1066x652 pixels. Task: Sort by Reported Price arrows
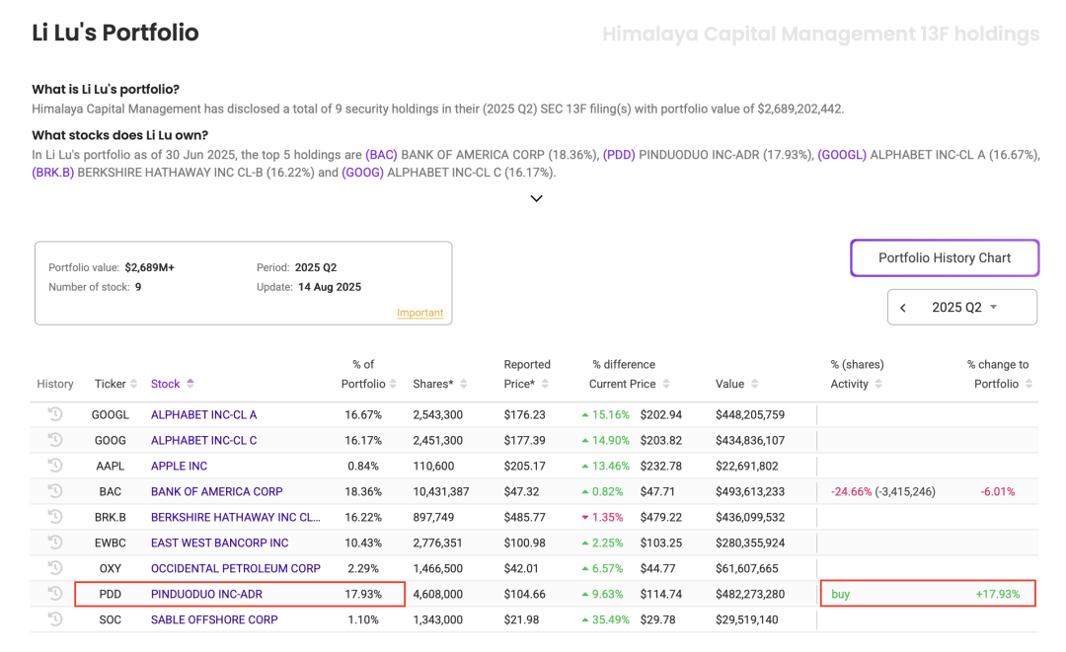tap(545, 384)
